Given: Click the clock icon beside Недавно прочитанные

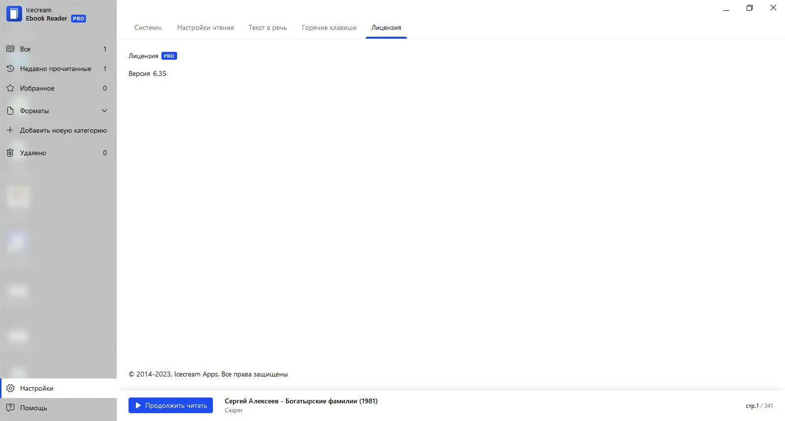Looking at the screenshot, I should click(10, 69).
